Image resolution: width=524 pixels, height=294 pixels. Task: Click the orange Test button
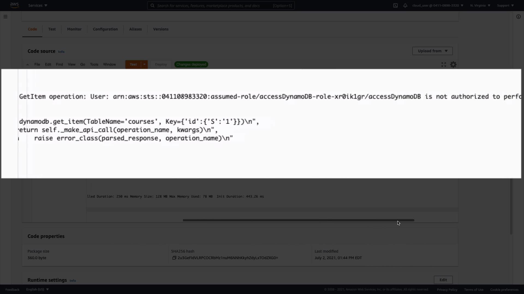pyautogui.click(x=133, y=65)
